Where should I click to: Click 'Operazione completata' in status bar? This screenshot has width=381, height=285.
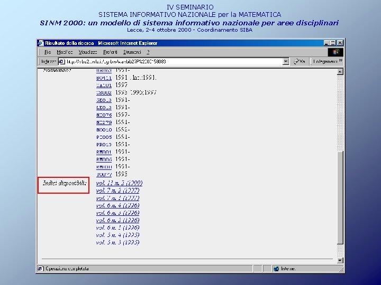point(67,269)
